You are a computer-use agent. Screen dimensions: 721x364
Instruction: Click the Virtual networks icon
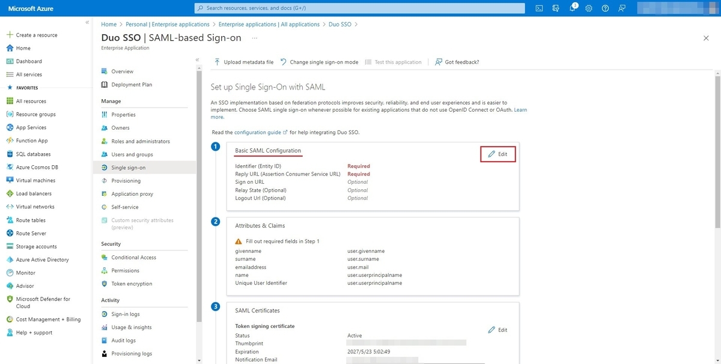tap(10, 207)
